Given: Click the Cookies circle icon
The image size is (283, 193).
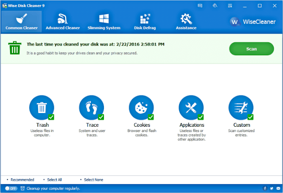Looking at the screenshot, I should (x=141, y=108).
